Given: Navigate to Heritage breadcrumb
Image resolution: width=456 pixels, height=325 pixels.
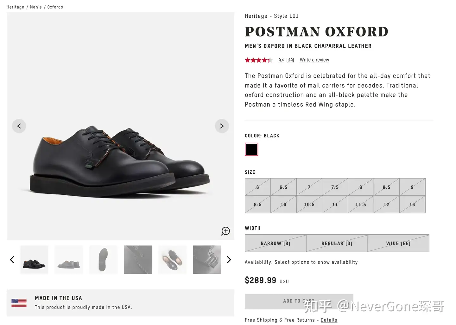Looking at the screenshot, I should pos(16,7).
